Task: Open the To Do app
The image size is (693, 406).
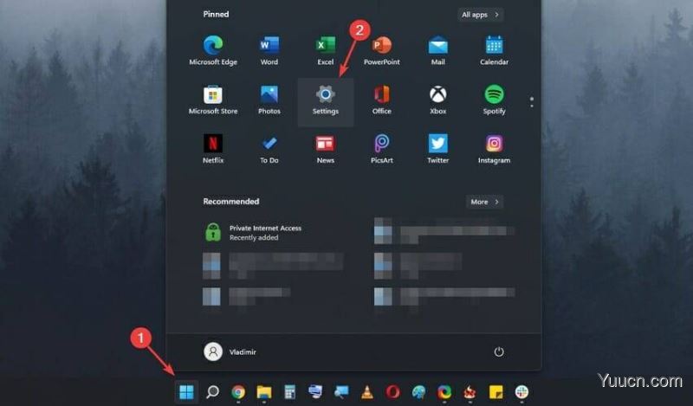Action: [269, 148]
